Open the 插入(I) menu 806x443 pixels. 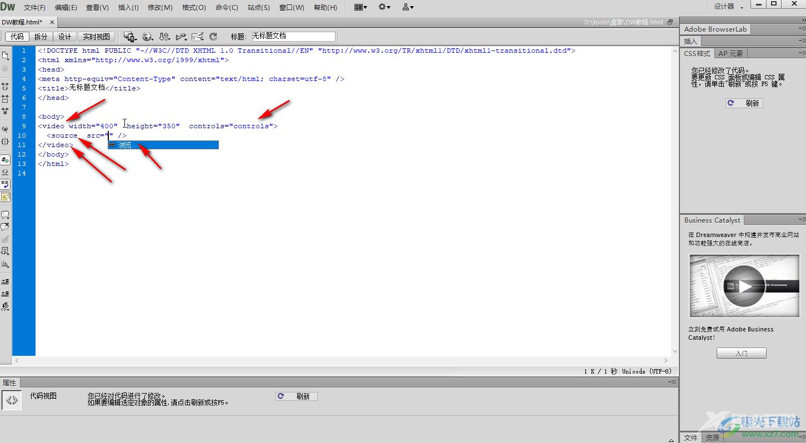[x=129, y=7]
